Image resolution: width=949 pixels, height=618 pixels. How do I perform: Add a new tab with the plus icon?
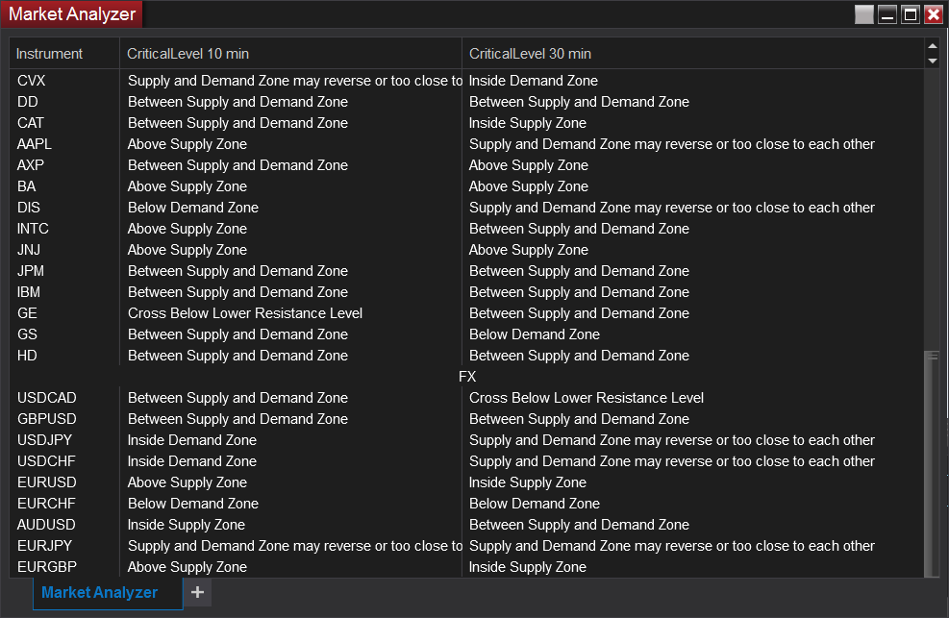[x=197, y=592]
